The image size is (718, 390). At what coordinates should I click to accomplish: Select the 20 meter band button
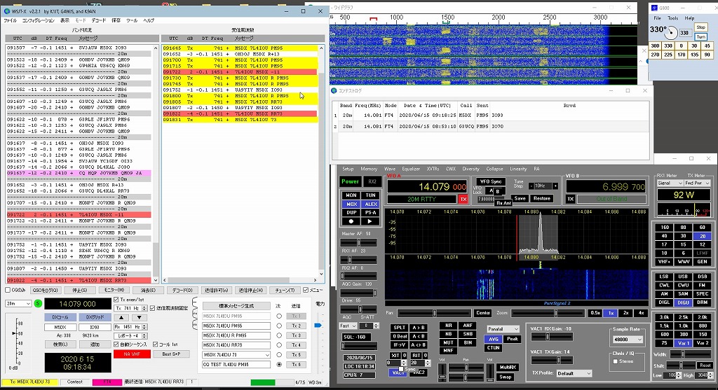[x=702, y=236]
